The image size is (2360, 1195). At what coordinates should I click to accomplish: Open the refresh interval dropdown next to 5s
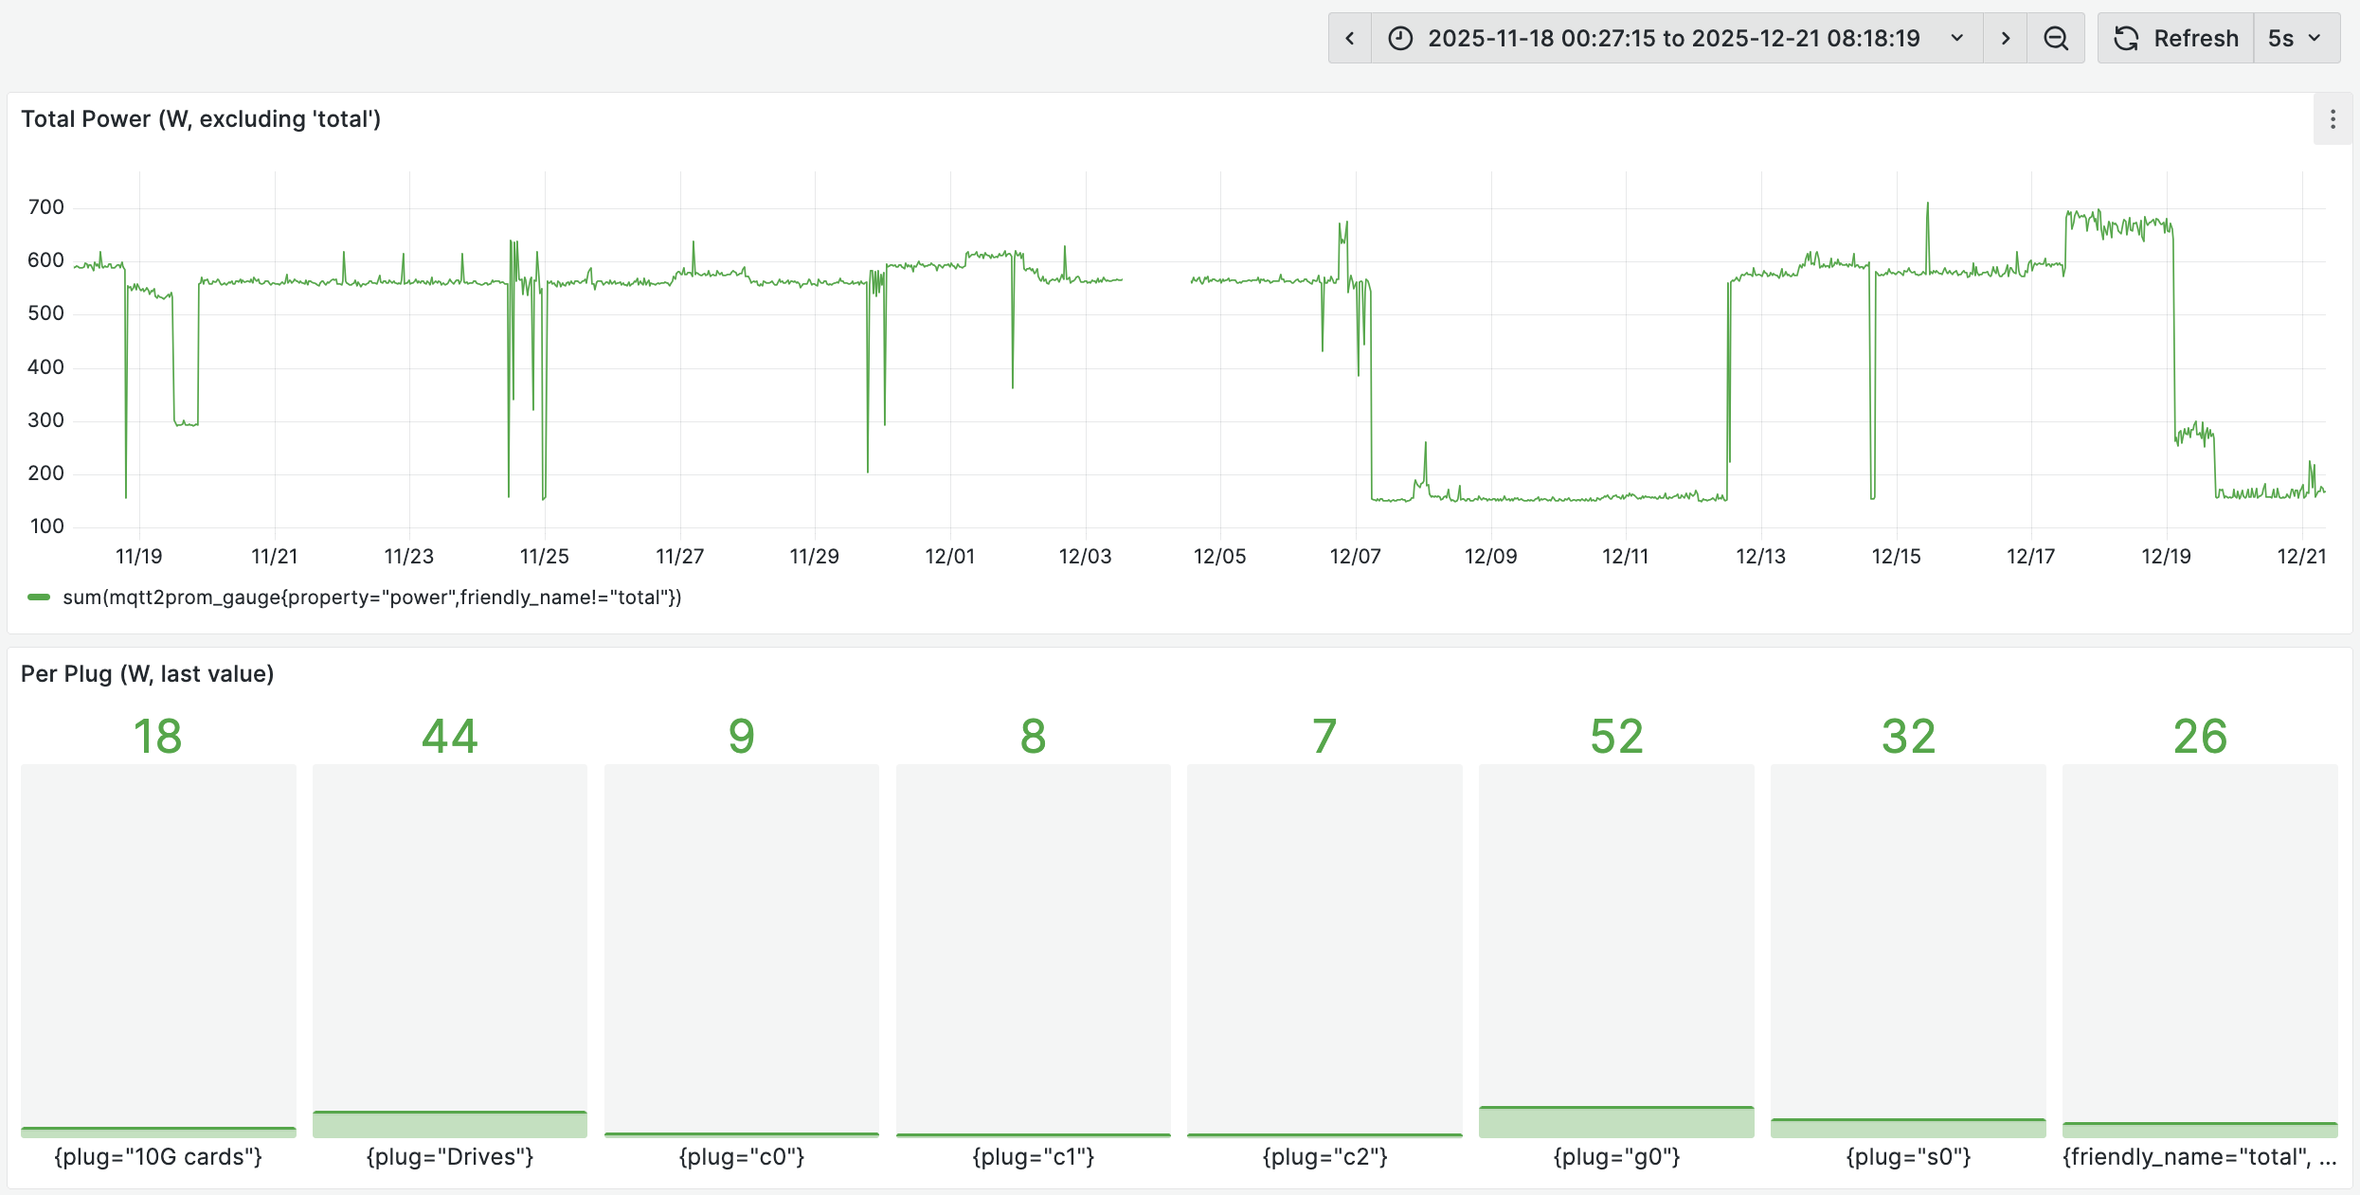(x=2315, y=39)
